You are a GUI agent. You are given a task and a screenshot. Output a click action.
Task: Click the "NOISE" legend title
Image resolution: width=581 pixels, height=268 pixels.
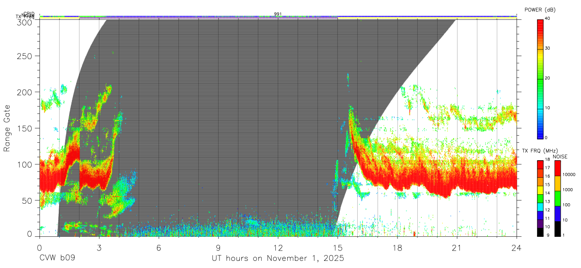pos(561,156)
